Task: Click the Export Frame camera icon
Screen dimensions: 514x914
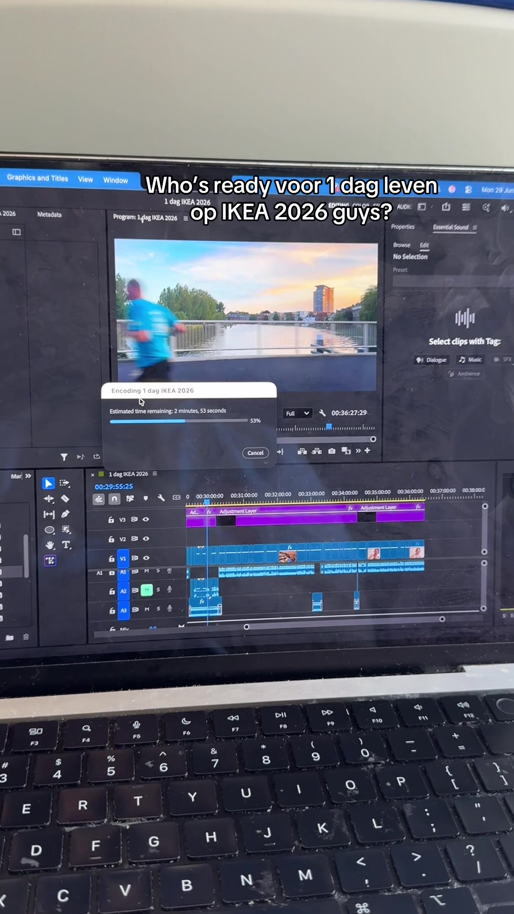Action: click(x=332, y=451)
